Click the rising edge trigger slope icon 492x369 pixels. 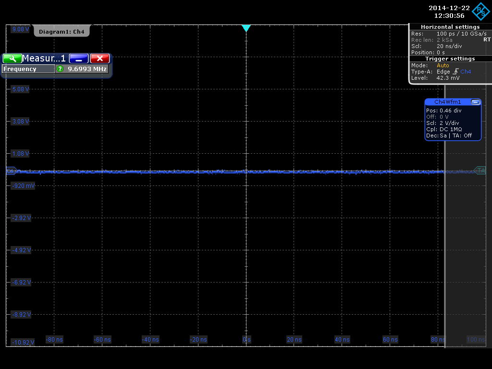point(455,72)
